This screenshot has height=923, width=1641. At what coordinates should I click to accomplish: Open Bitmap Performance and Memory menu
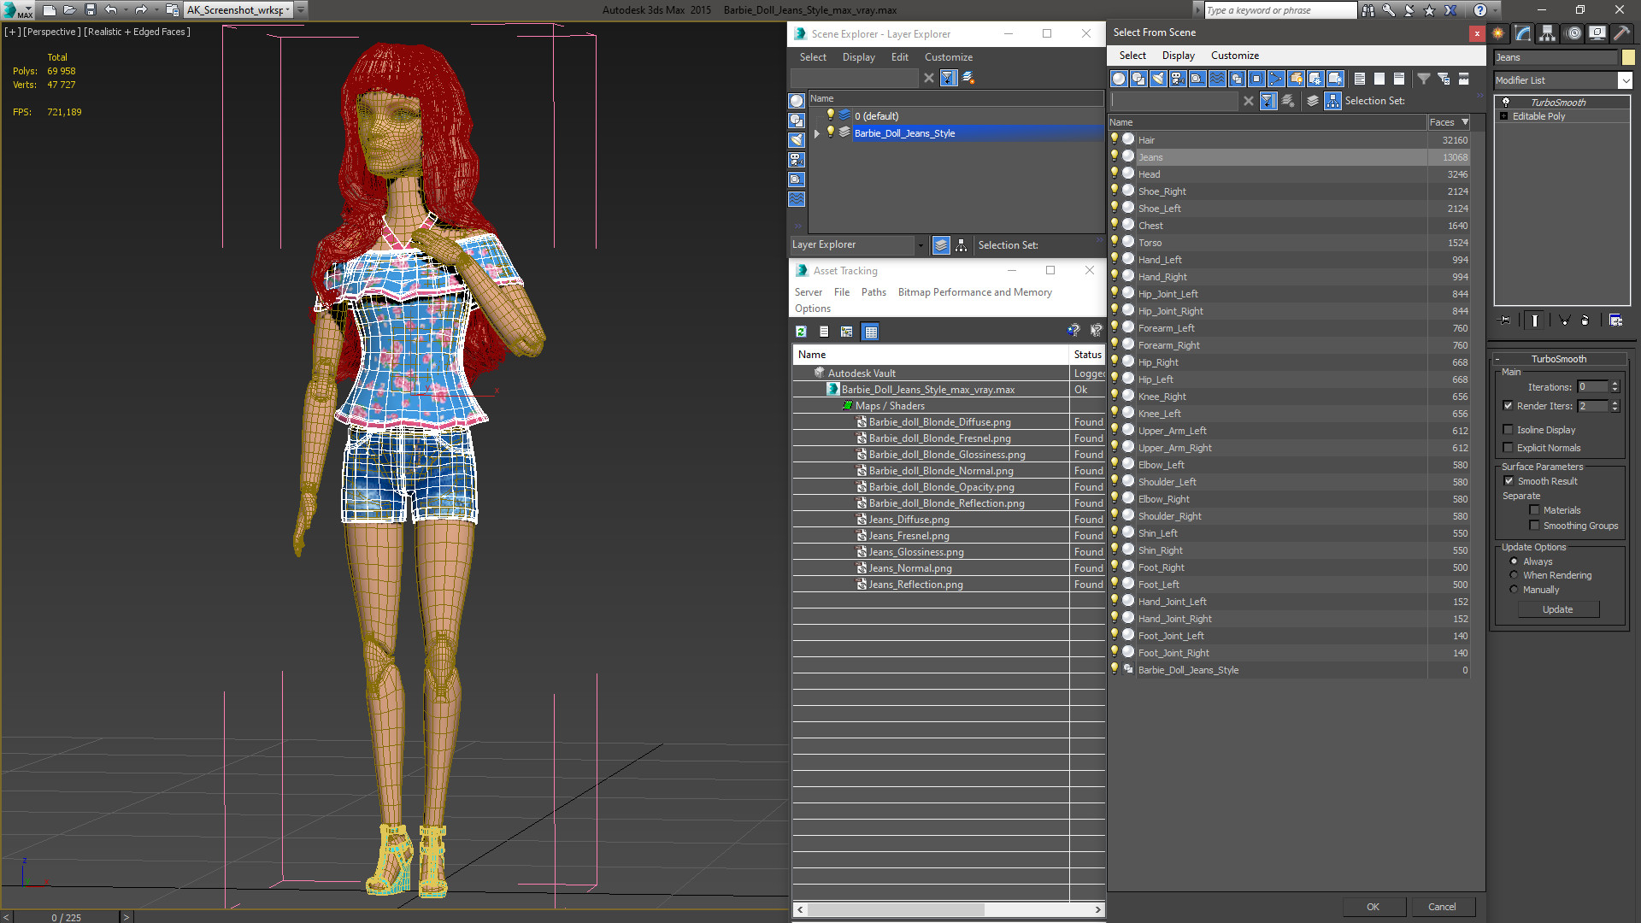tap(974, 292)
